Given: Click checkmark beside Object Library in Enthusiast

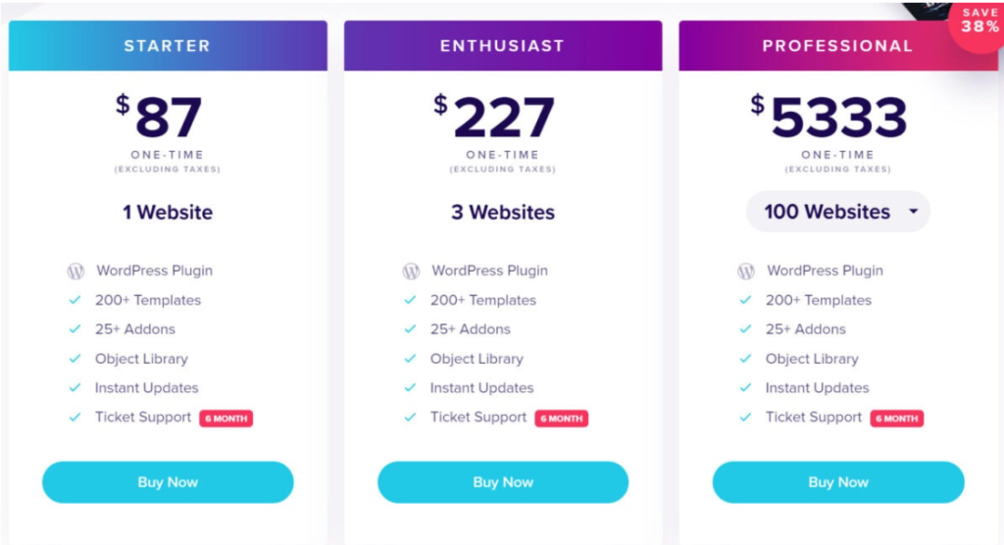Looking at the screenshot, I should [x=411, y=359].
